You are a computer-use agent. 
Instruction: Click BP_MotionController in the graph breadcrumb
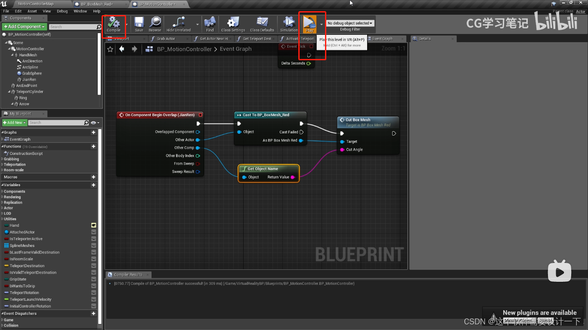tap(184, 49)
